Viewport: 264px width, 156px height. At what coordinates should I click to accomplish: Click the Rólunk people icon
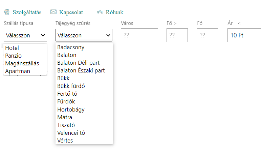click(100, 12)
